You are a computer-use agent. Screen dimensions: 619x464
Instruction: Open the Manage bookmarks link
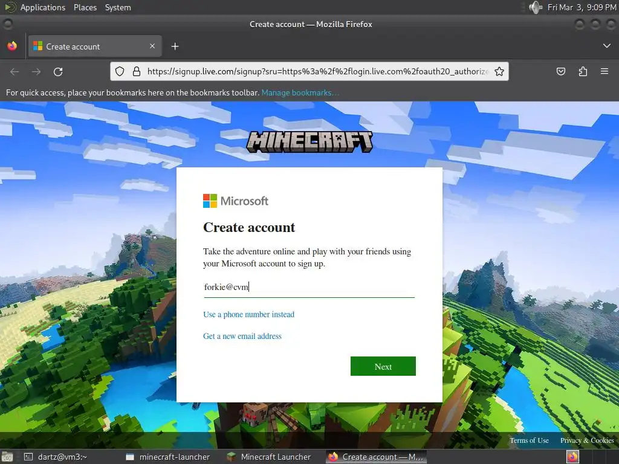[x=300, y=92]
